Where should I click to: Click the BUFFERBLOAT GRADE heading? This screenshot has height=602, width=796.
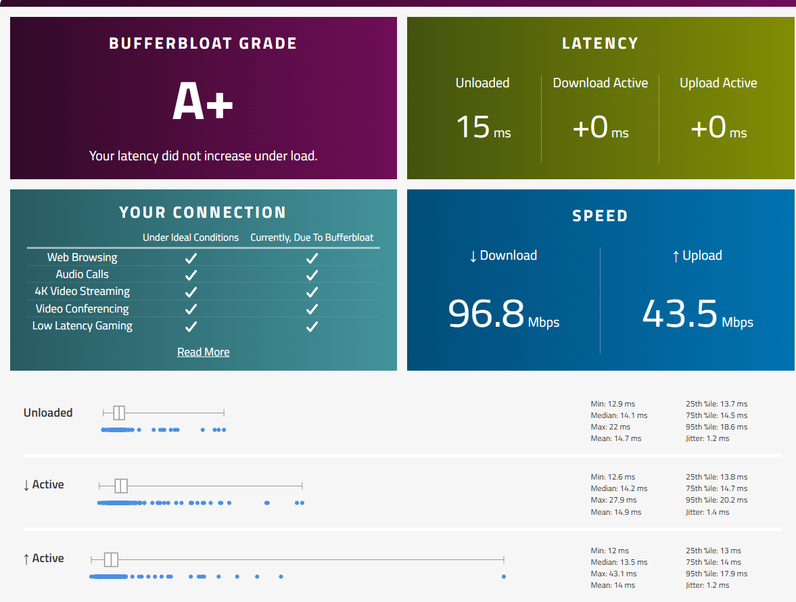(x=203, y=44)
